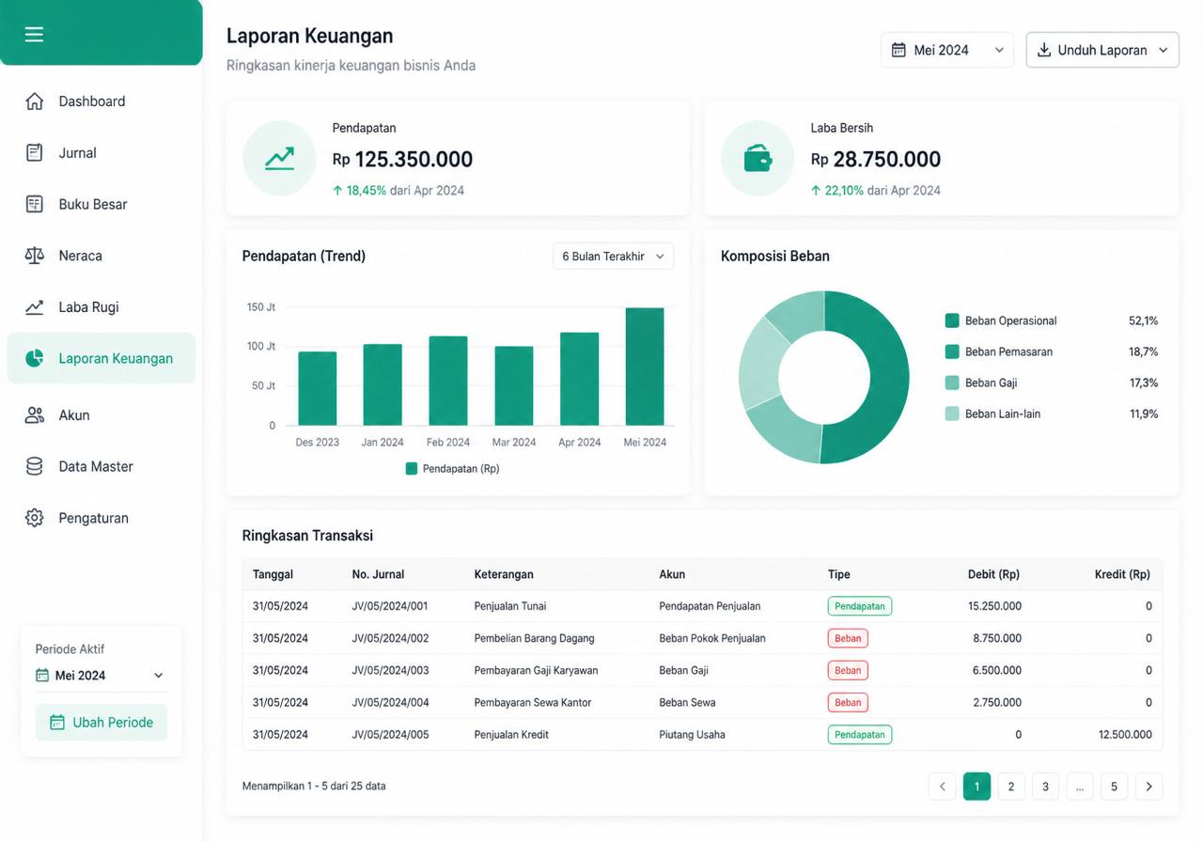The height and width of the screenshot is (842, 1203).
Task: Expand the Unduh Laporan dropdown arrow
Action: pos(1164,50)
